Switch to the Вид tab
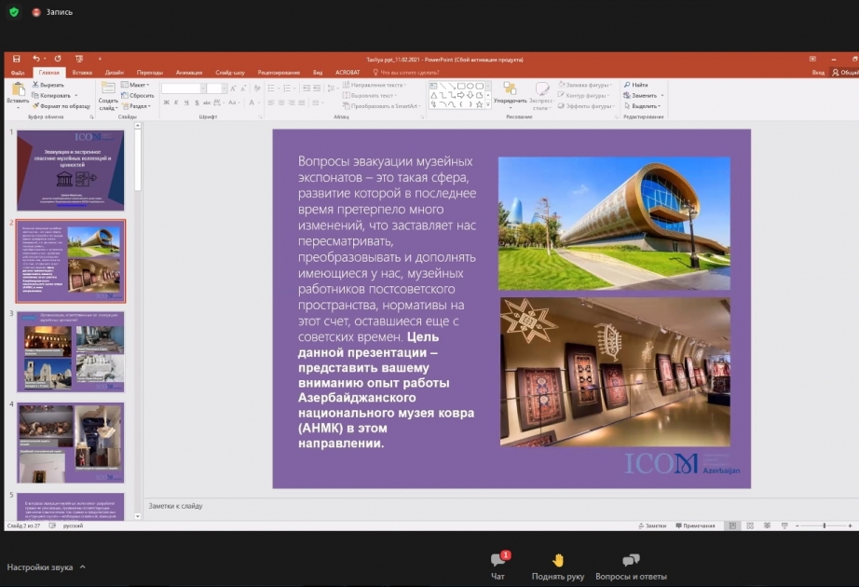The height and width of the screenshot is (587, 859). point(318,73)
